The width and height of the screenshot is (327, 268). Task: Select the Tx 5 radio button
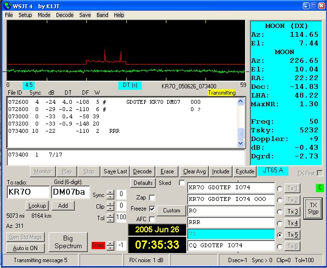280,235
